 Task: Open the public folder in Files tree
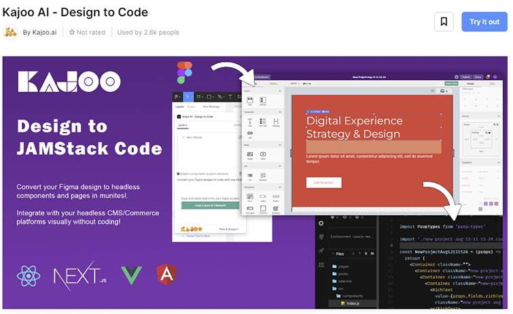pos(340,274)
